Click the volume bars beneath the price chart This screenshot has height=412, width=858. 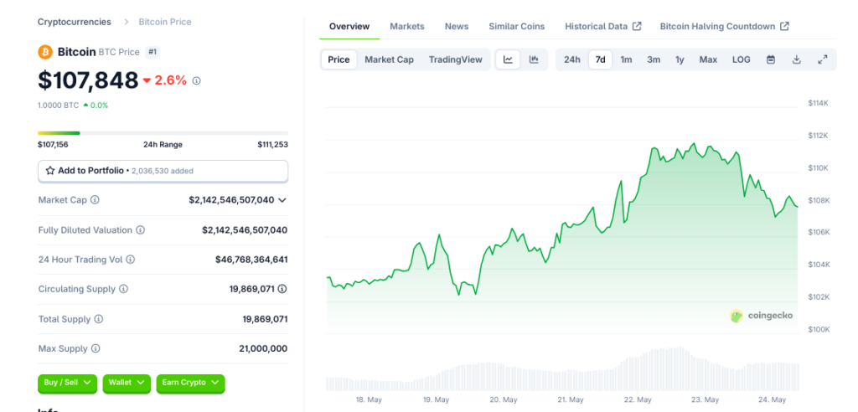[562, 369]
